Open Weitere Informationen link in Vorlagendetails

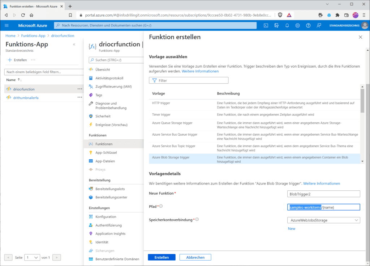(322, 183)
